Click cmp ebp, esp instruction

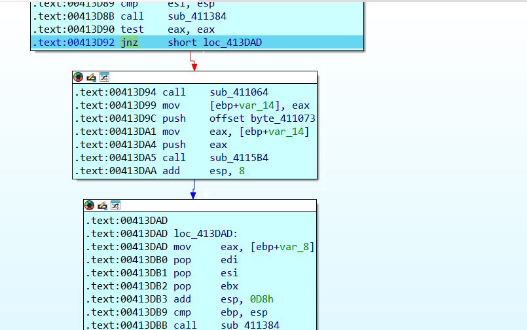click(x=221, y=312)
